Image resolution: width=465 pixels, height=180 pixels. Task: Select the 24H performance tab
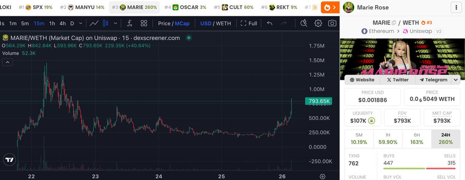click(446, 138)
